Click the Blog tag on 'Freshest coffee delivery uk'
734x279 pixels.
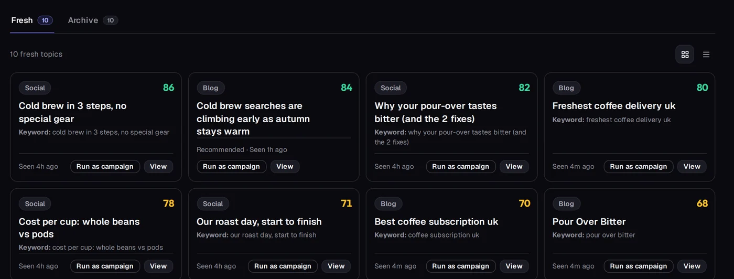click(566, 88)
